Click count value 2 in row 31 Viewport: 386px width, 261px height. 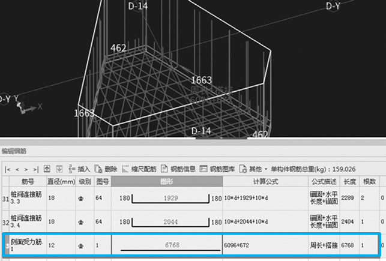coord(363,198)
